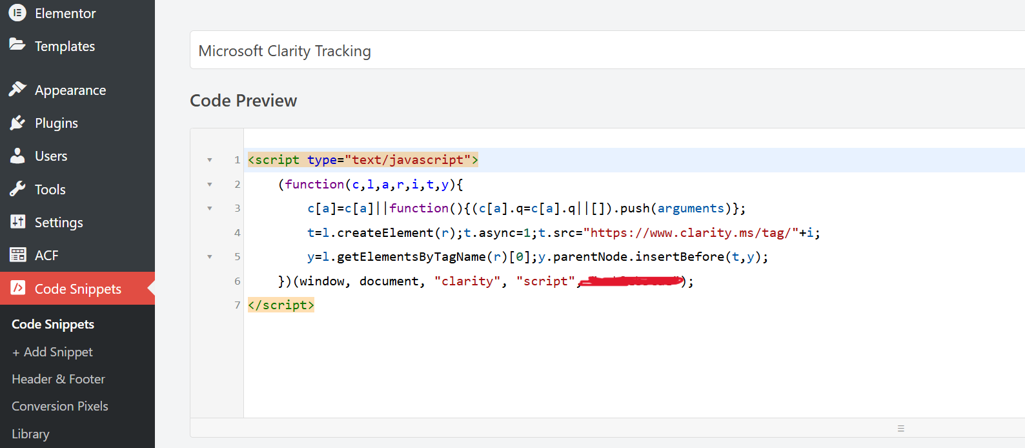Viewport: 1025px width, 448px height.
Task: Click the "clarity" string on line 6
Action: click(467, 281)
